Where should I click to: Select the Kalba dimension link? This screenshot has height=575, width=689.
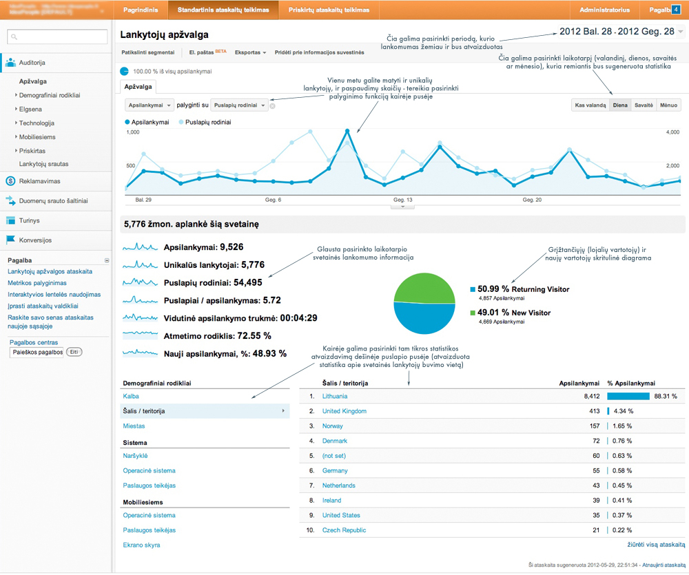[131, 397]
